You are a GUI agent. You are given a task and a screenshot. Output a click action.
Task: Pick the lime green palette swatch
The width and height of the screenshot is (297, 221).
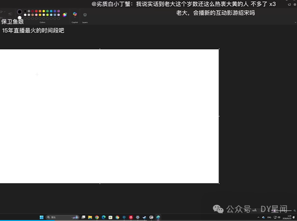coord(47,15)
